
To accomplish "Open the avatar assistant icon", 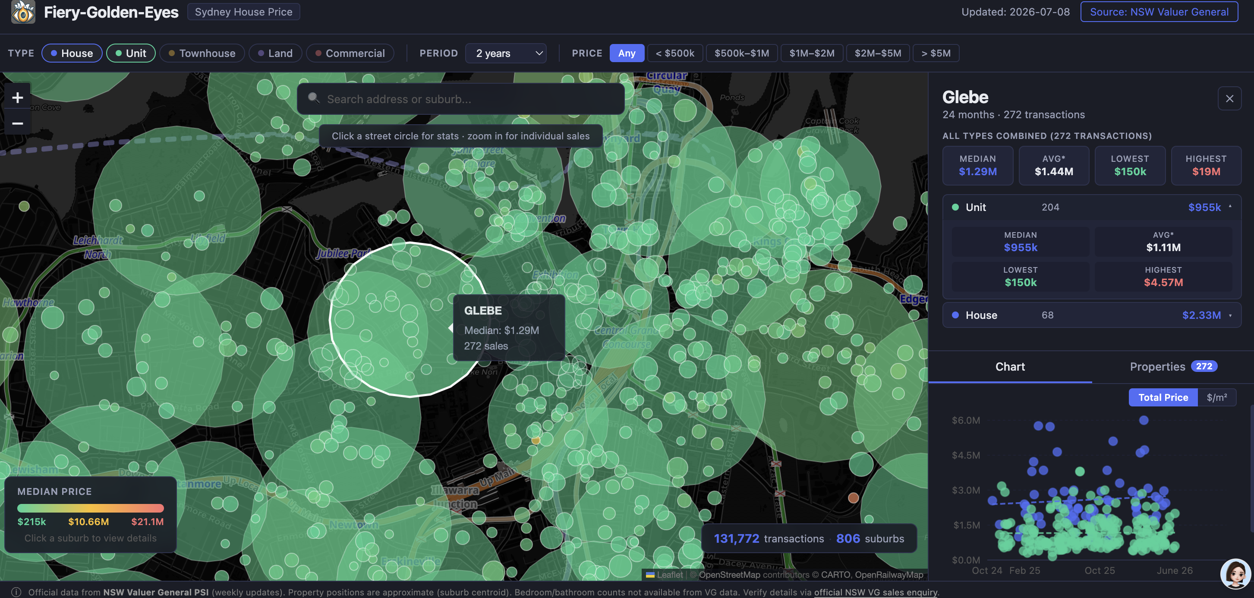I will coord(1235,574).
